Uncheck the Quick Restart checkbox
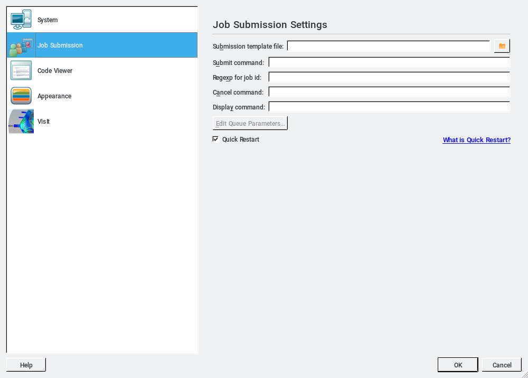 215,140
